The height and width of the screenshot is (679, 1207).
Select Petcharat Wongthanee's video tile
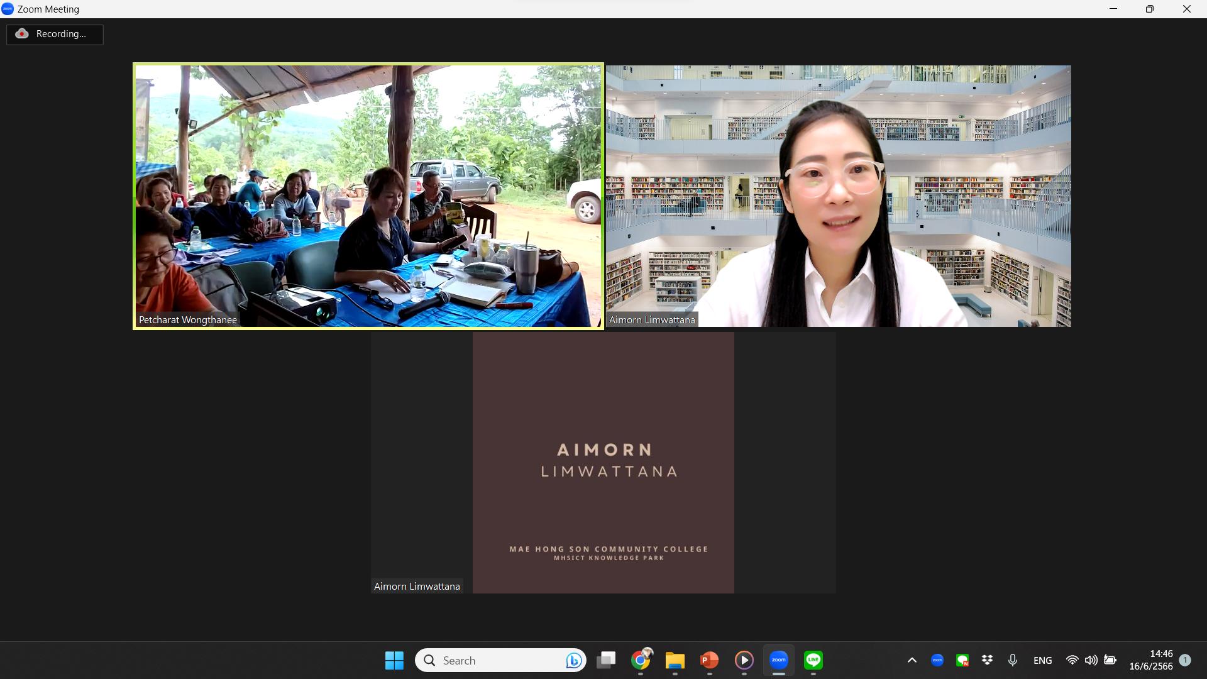click(368, 196)
